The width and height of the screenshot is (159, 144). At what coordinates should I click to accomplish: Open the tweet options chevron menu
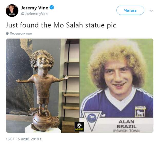click(x=151, y=11)
